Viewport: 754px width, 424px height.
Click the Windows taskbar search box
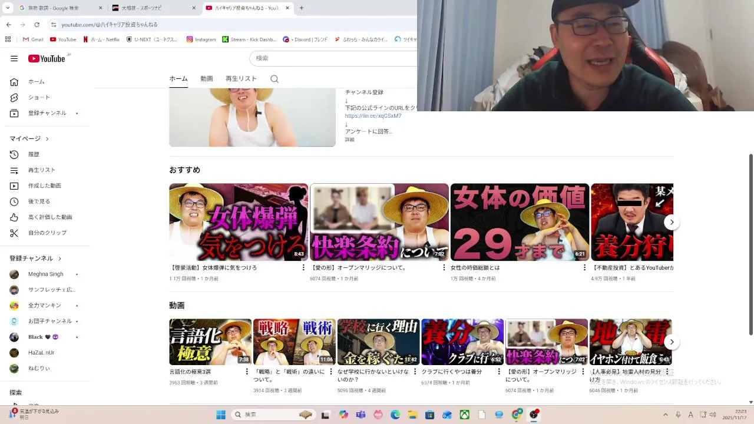(272, 415)
